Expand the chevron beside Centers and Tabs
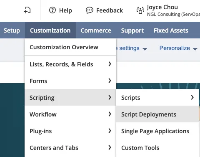This screenshot has height=157, width=200. [110, 147]
